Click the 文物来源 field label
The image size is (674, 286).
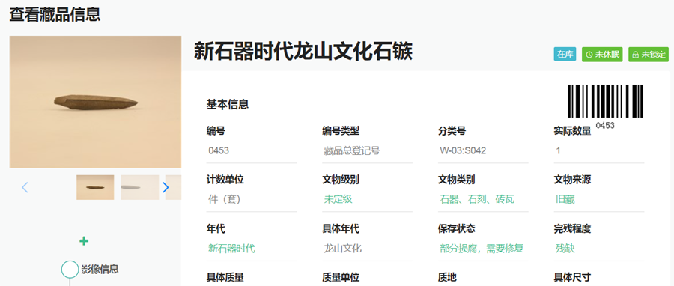pyautogui.click(x=573, y=180)
